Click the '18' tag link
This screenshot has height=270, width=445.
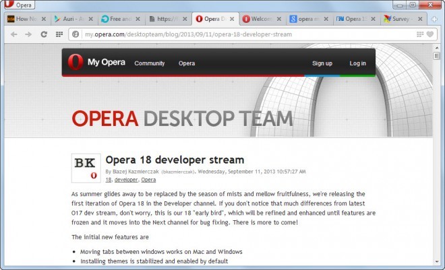point(109,180)
